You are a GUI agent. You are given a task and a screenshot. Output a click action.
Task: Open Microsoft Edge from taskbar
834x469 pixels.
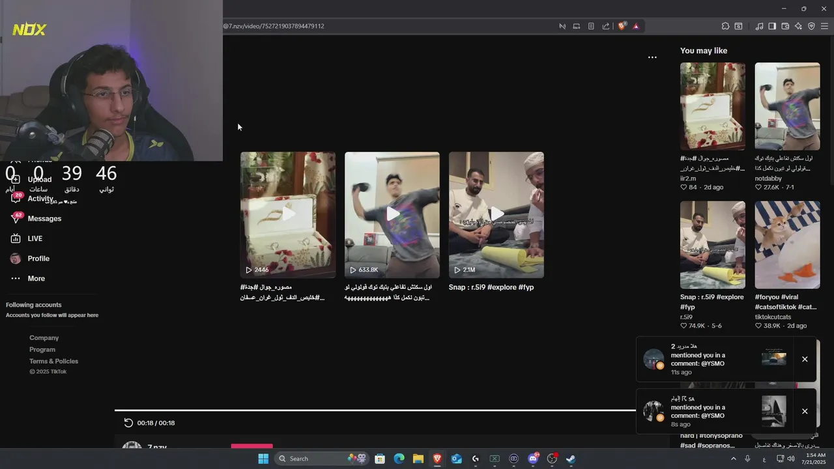(399, 459)
